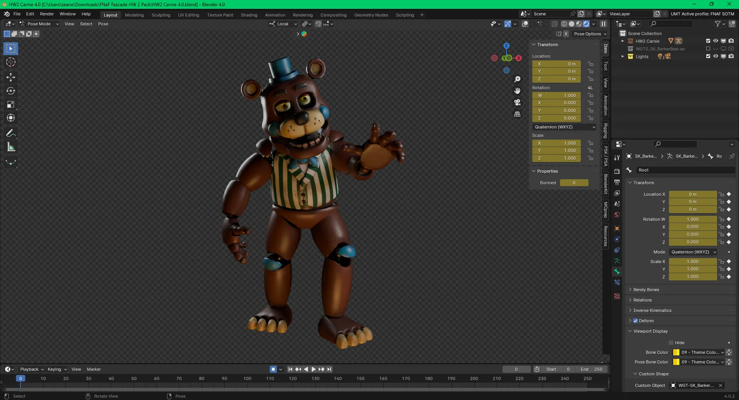The image size is (739, 400).
Task: Pick the Rotate tool
Action: point(11,91)
